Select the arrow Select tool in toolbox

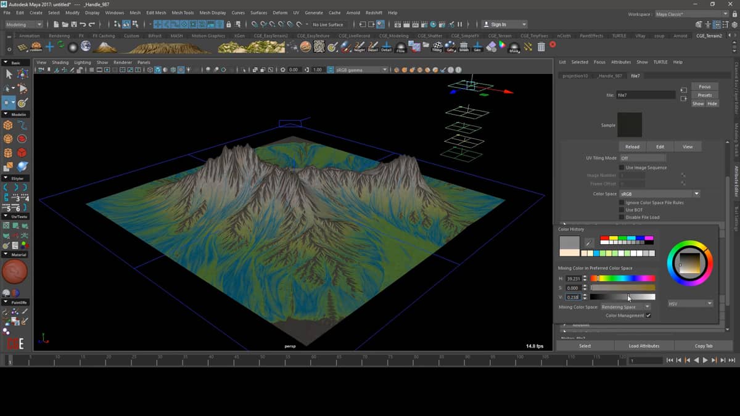9,74
